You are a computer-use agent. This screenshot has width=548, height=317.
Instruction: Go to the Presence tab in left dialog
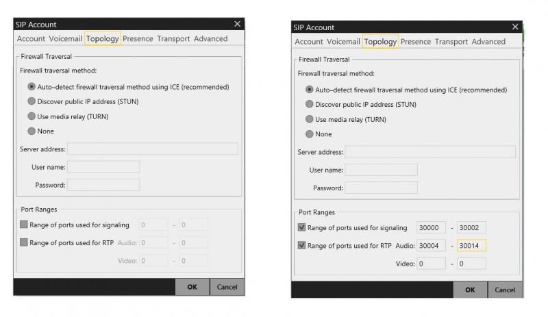coord(138,39)
